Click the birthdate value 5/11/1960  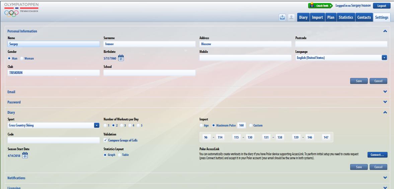tap(110, 58)
